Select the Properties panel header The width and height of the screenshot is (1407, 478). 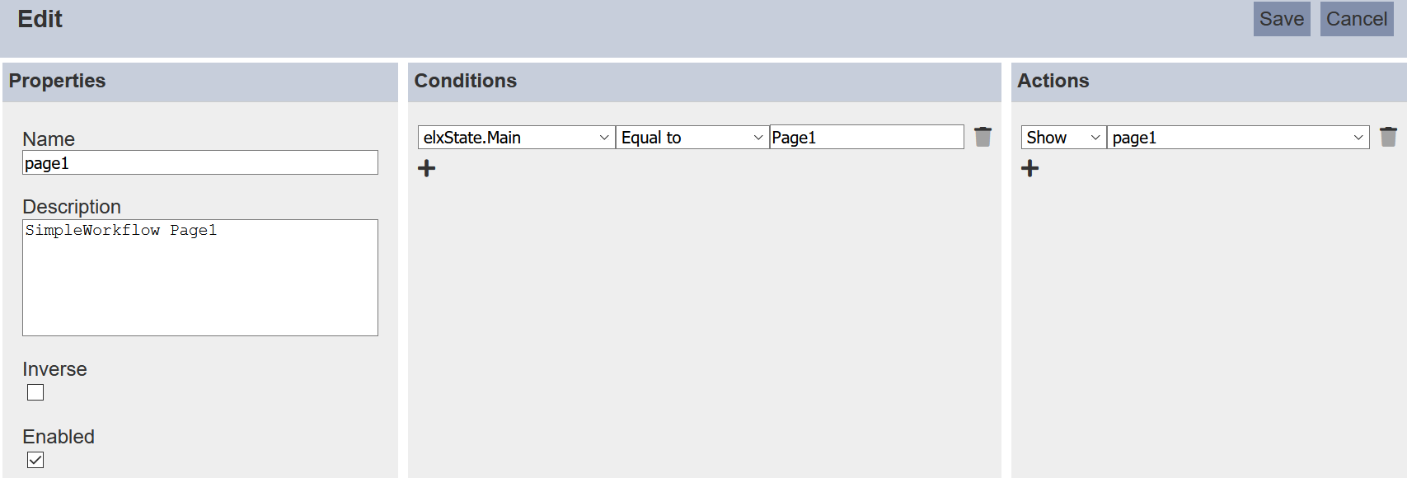[x=58, y=81]
